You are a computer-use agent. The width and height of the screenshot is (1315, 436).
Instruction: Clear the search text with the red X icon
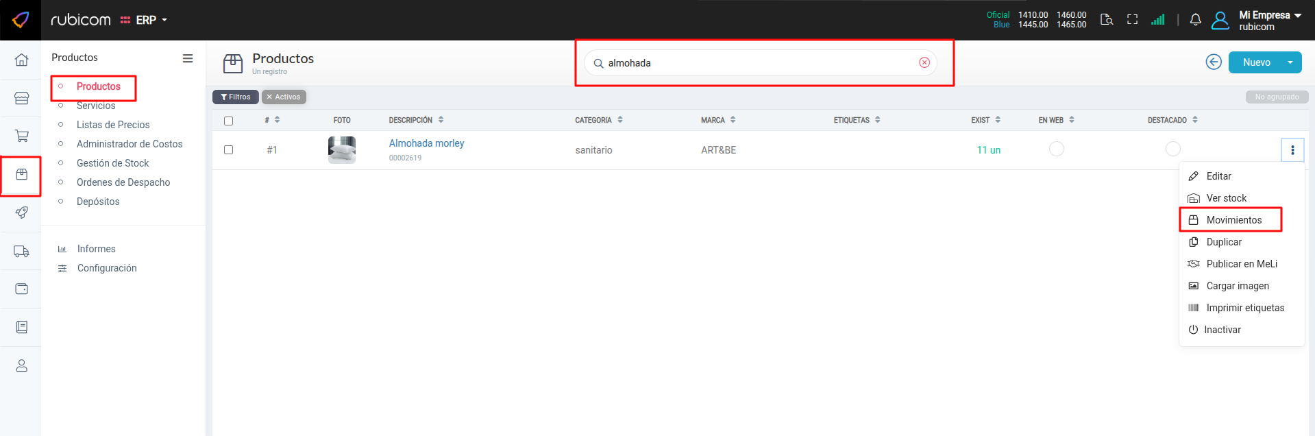coord(924,62)
